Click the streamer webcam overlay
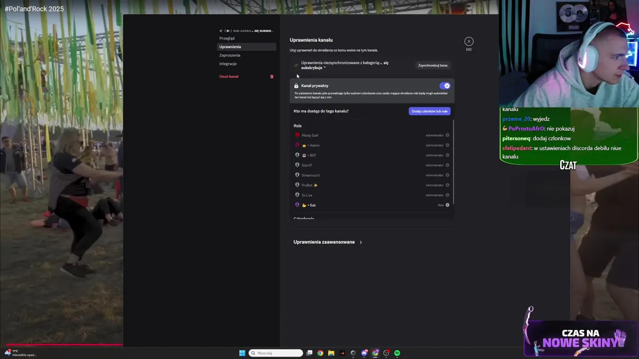 569,53
